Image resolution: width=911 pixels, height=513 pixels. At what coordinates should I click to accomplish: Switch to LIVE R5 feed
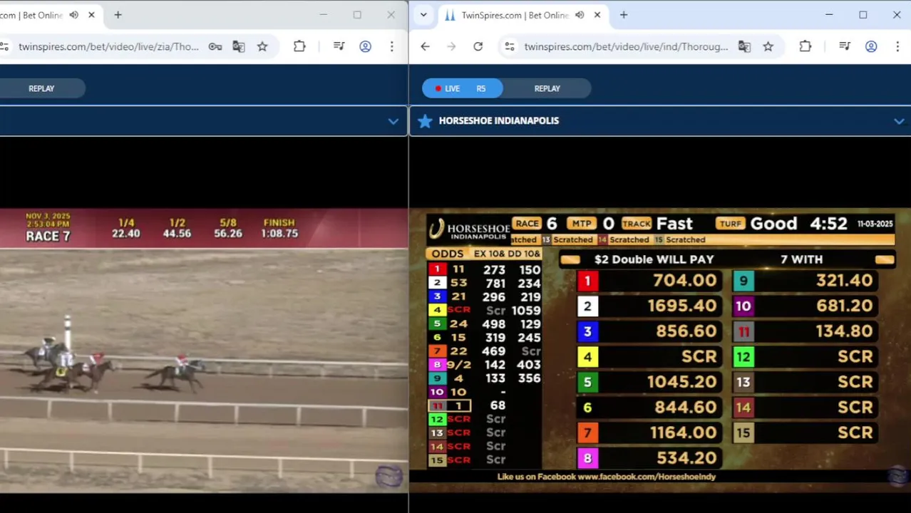462,88
